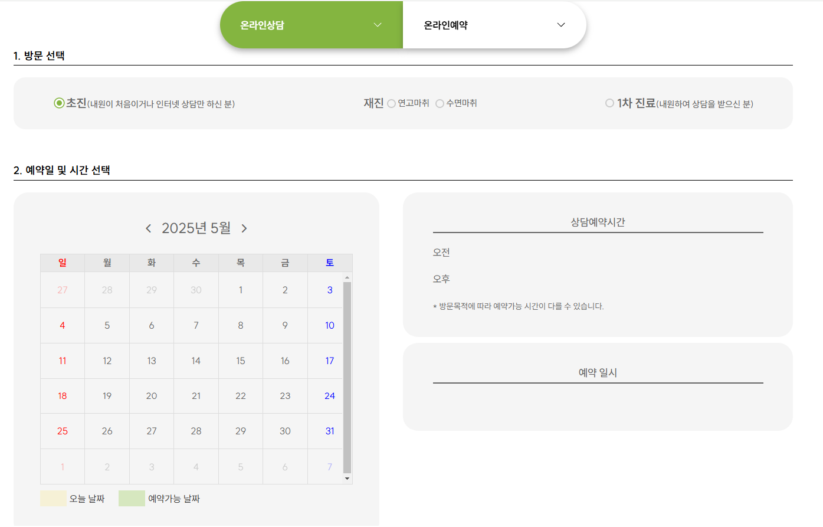Select Saturday May 24 in the calendar
The width and height of the screenshot is (823, 527).
tap(330, 396)
